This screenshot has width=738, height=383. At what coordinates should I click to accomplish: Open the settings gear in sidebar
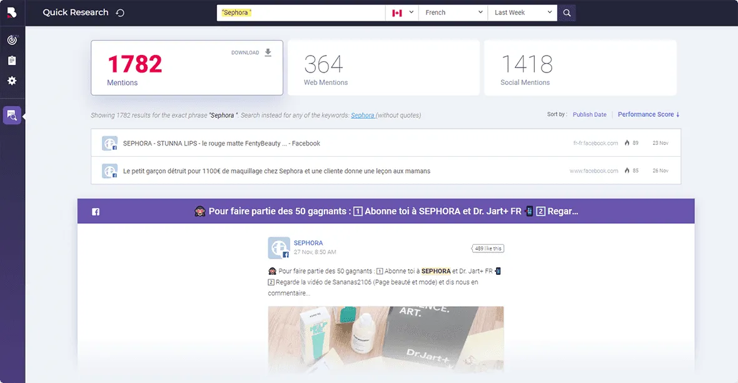(x=12, y=81)
